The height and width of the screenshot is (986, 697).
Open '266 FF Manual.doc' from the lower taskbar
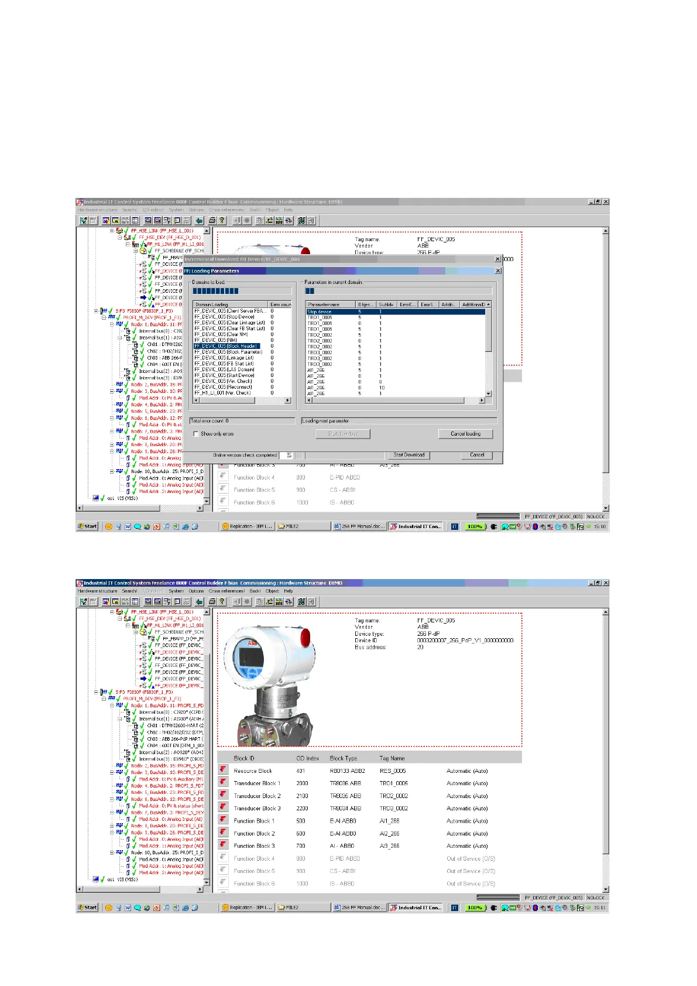pyautogui.click(x=360, y=908)
